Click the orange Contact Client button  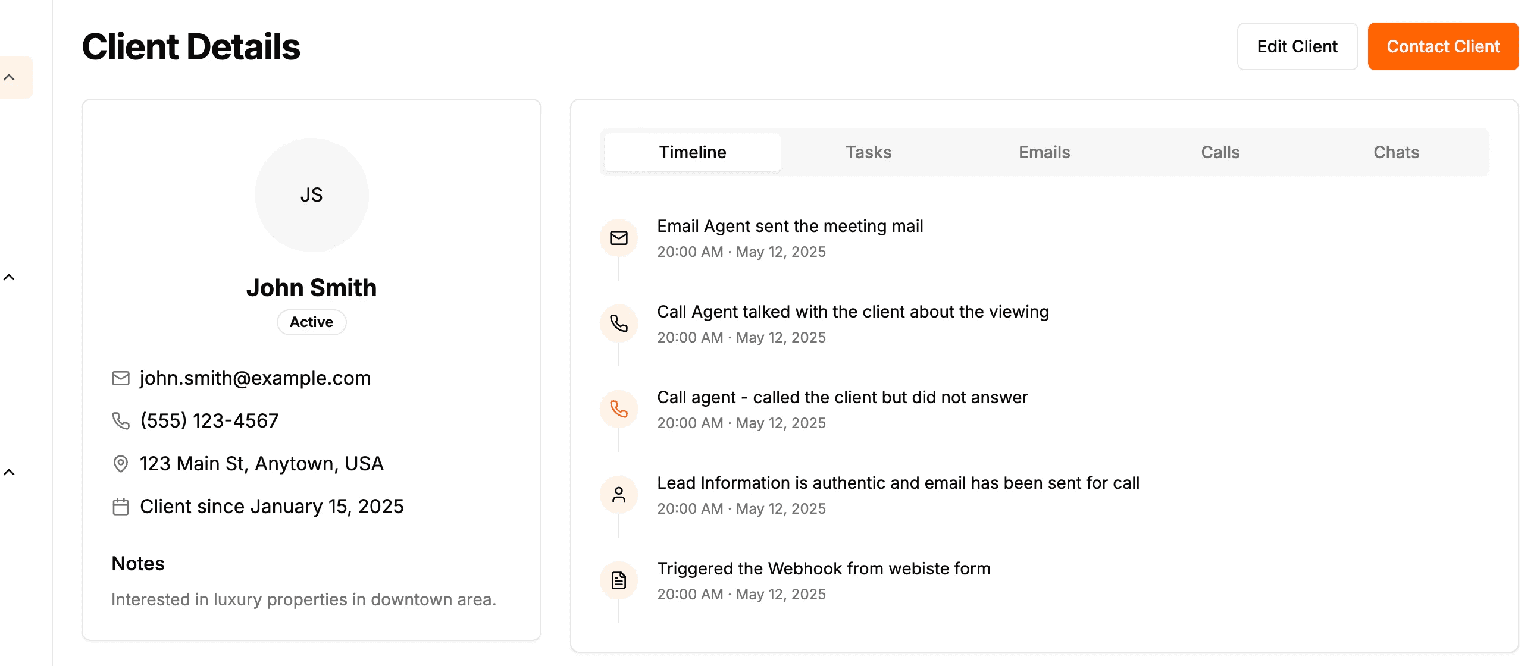click(1443, 46)
